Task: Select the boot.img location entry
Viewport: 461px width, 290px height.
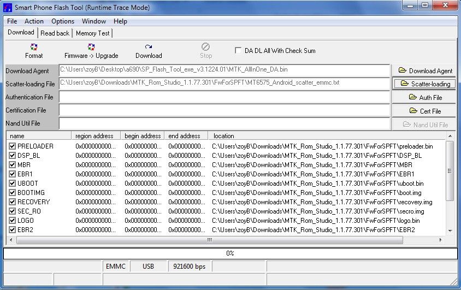Action: tap(317, 192)
